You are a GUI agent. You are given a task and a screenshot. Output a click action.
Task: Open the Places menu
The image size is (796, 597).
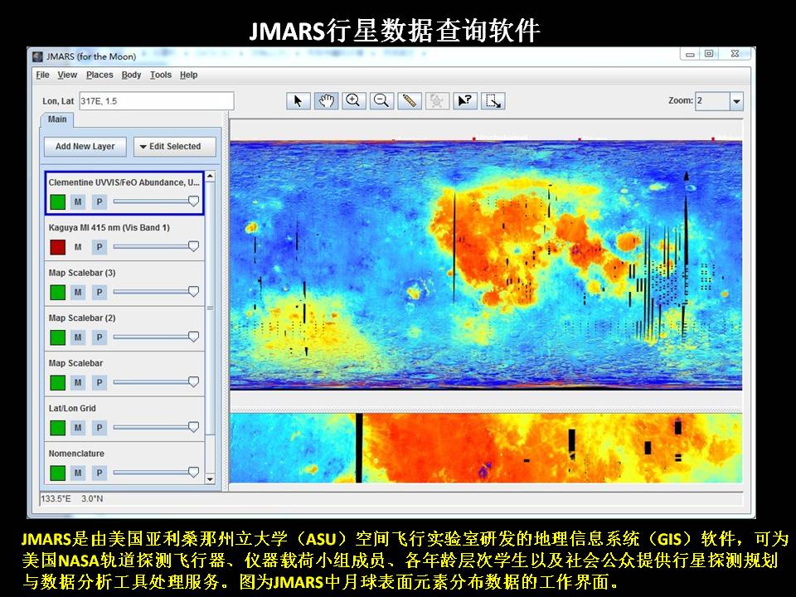[x=99, y=75]
